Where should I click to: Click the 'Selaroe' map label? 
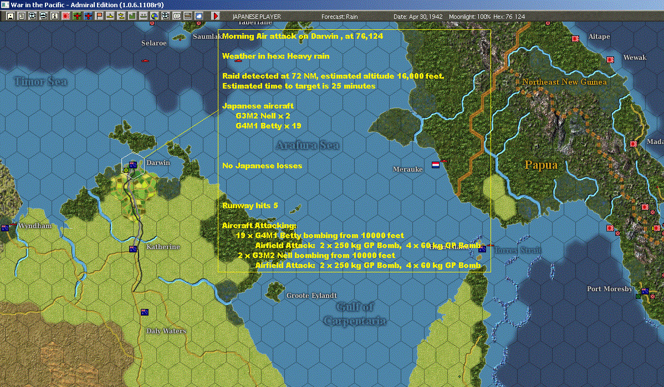click(x=154, y=43)
